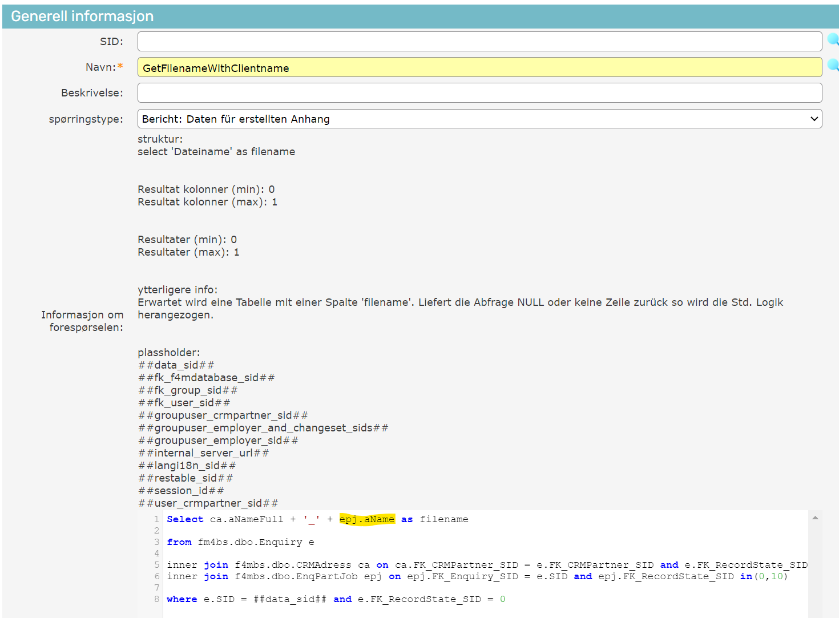The height and width of the screenshot is (618, 839).
Task: Click the ##session_id## placeholder text
Action: pyautogui.click(x=181, y=491)
